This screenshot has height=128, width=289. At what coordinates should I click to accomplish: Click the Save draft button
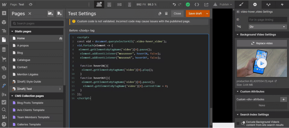[195, 13]
